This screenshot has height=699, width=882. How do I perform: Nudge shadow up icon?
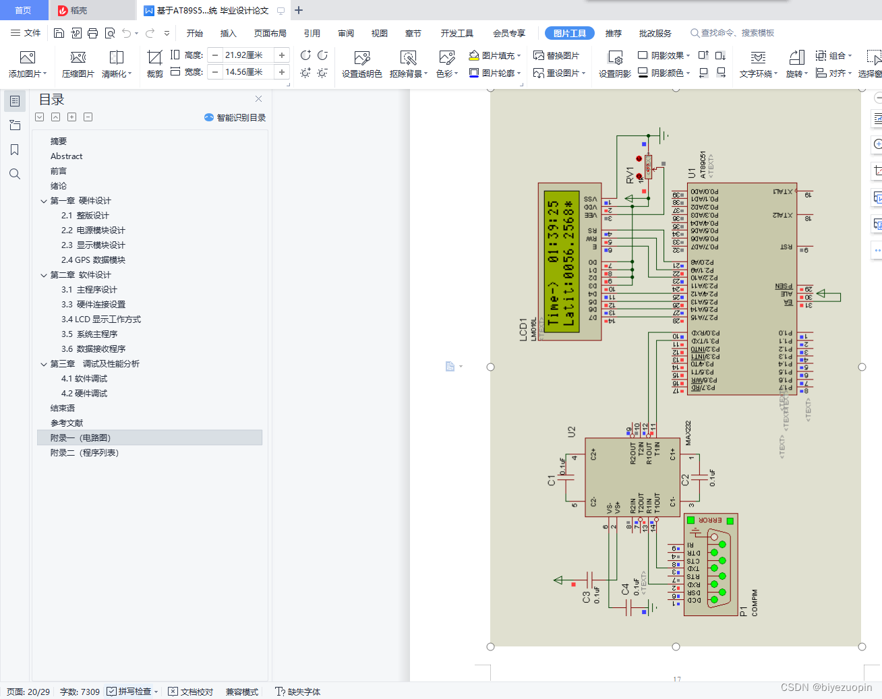click(703, 55)
